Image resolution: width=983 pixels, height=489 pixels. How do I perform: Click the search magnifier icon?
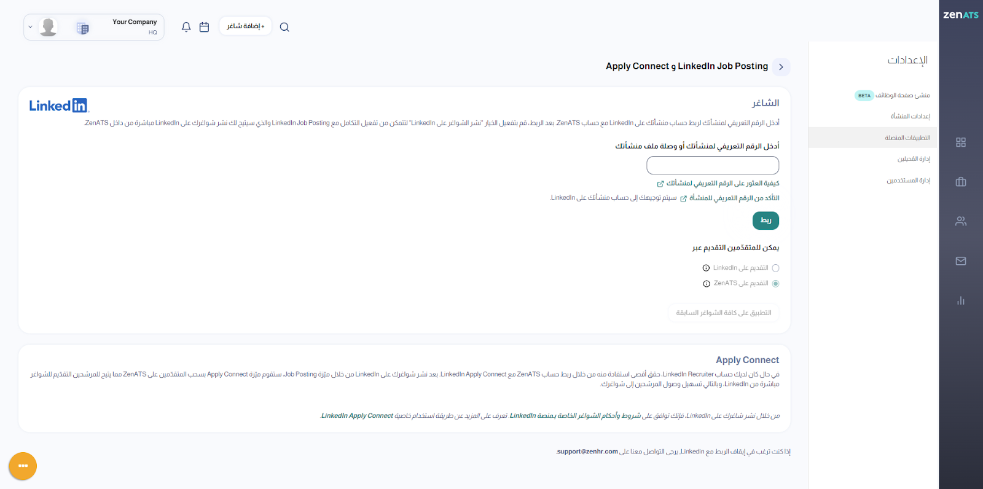click(284, 27)
